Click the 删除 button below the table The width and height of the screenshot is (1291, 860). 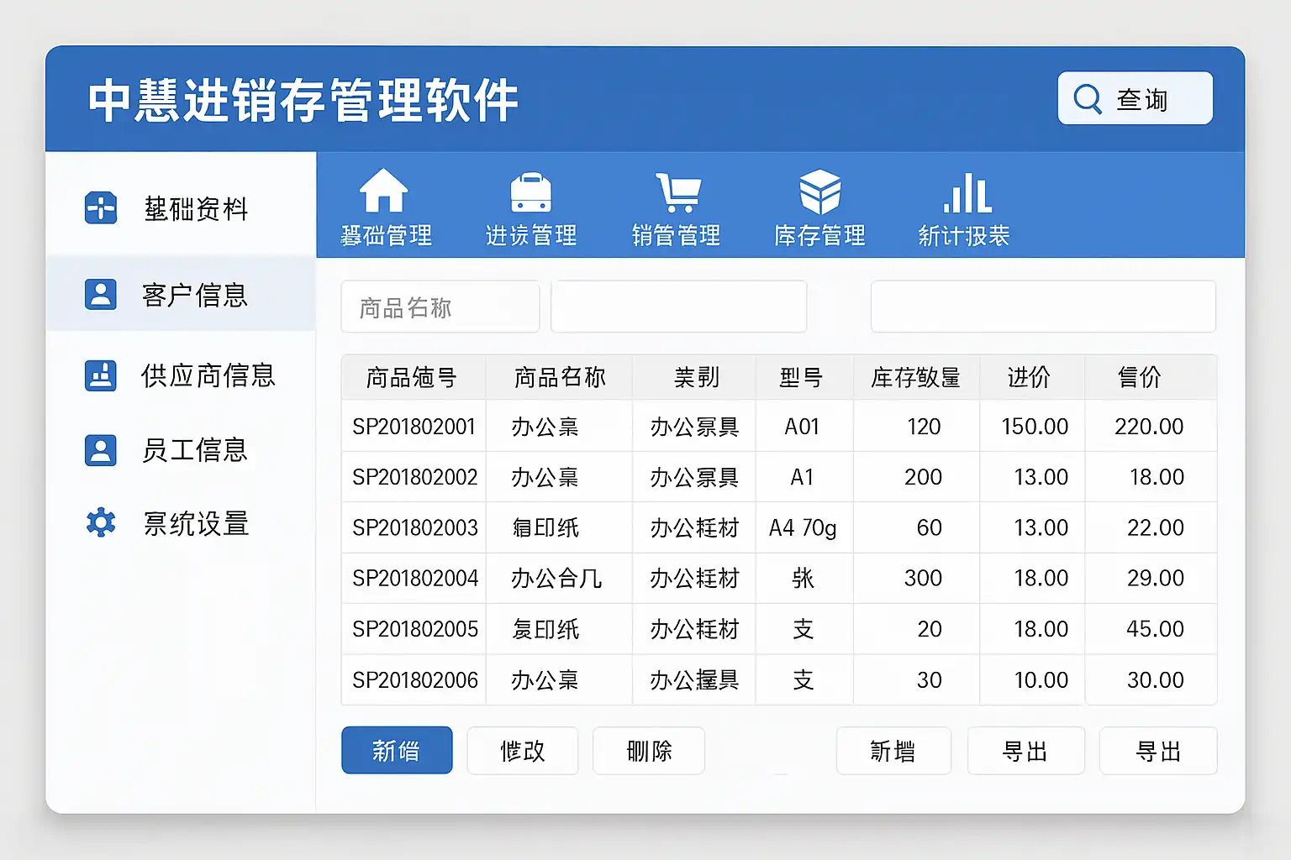point(648,751)
